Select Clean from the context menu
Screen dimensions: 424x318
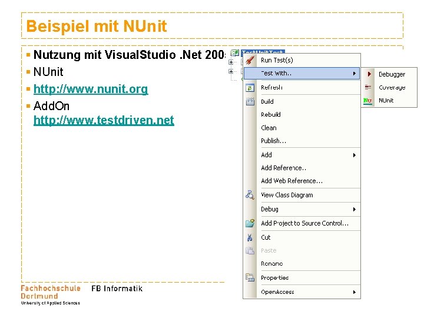point(302,128)
